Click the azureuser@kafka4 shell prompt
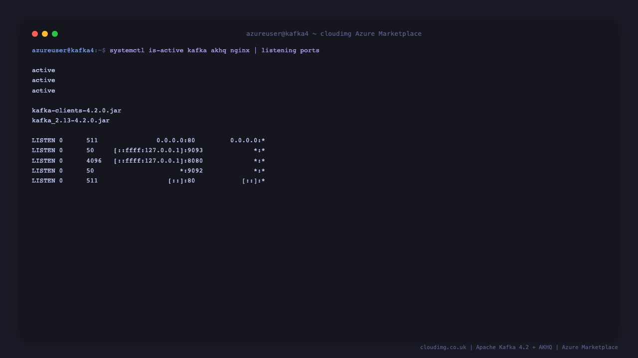Image resolution: width=638 pixels, height=358 pixels. point(69,50)
